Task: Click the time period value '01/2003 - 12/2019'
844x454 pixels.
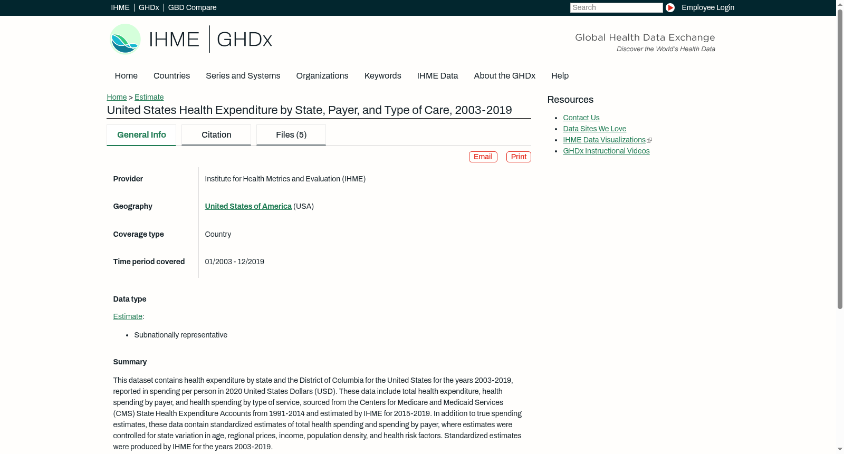Action: pos(235,262)
